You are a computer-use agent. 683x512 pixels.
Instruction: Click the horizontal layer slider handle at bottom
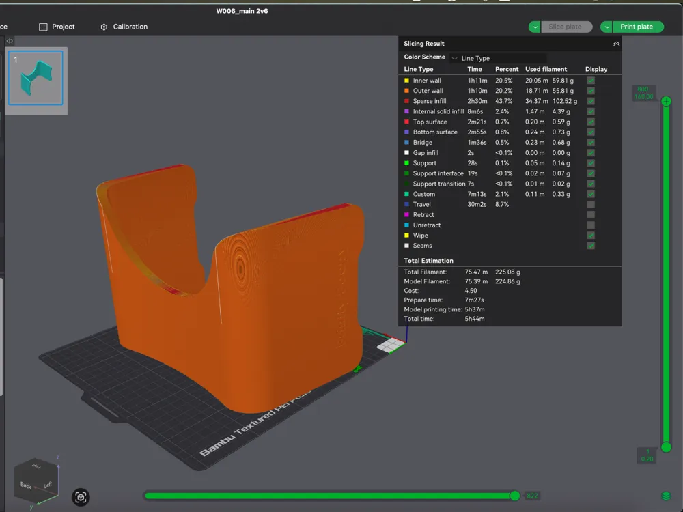point(515,496)
